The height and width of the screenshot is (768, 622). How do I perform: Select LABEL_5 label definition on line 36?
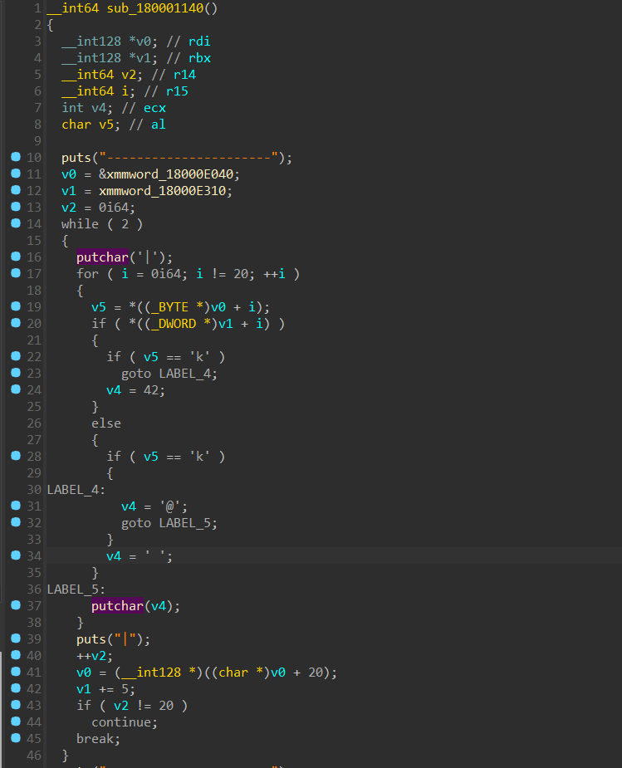point(73,589)
